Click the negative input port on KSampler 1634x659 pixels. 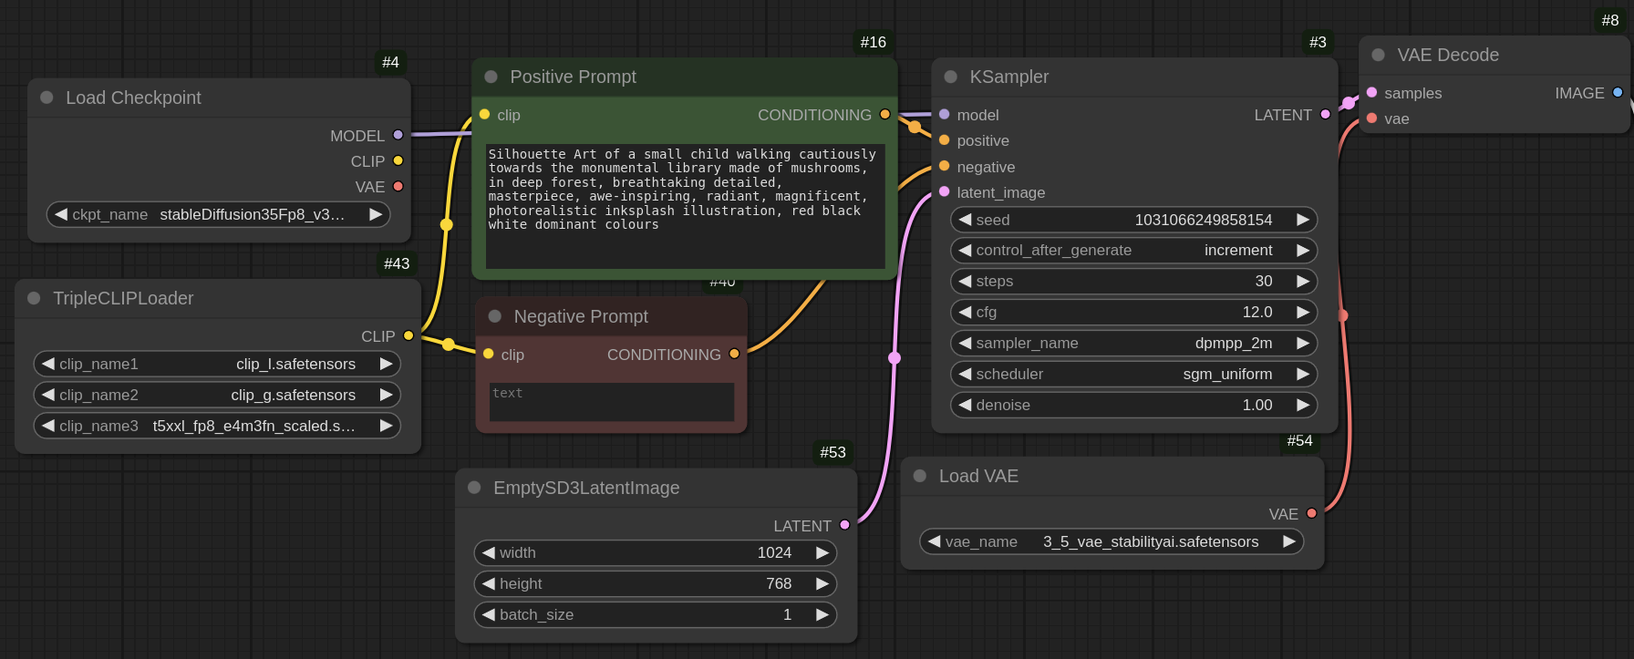945,167
